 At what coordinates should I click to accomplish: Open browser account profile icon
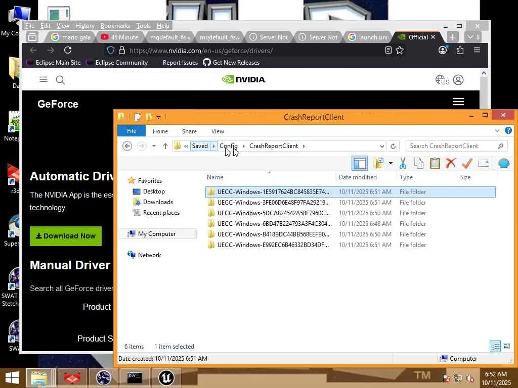coord(443,50)
